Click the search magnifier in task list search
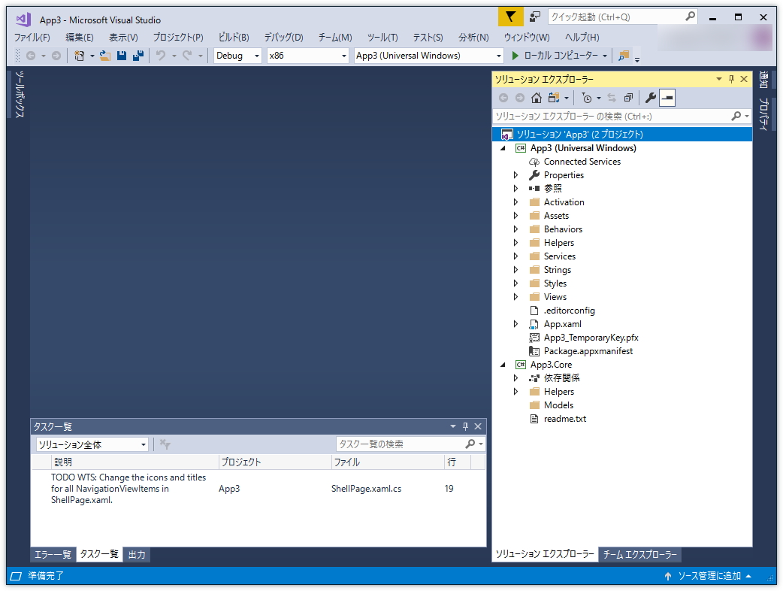 point(470,444)
